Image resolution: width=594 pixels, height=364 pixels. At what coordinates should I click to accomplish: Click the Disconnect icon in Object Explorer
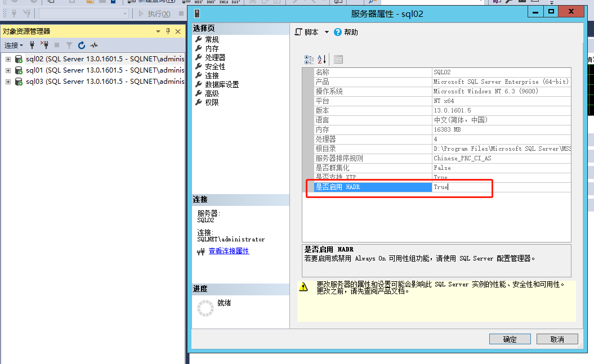44,46
